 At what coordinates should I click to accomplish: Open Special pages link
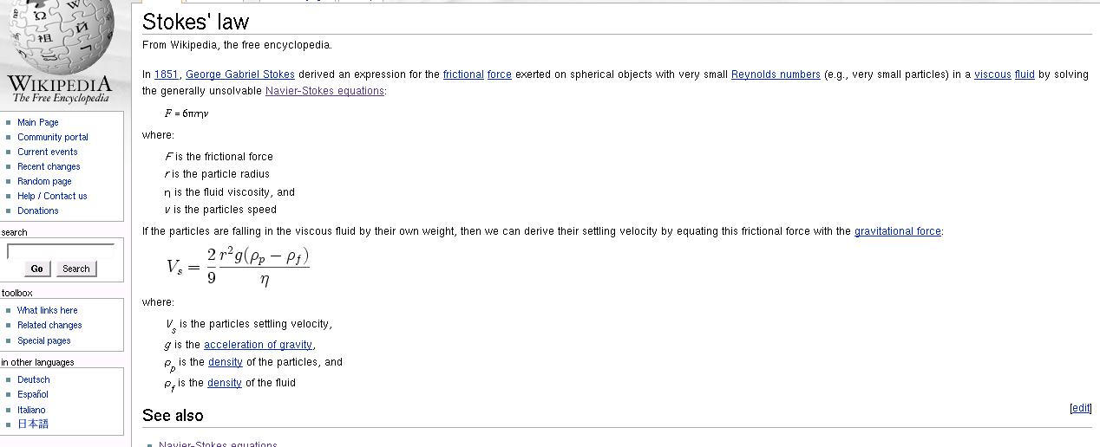click(x=44, y=340)
